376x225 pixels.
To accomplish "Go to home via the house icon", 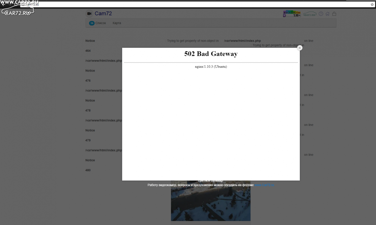I will [327, 14].
